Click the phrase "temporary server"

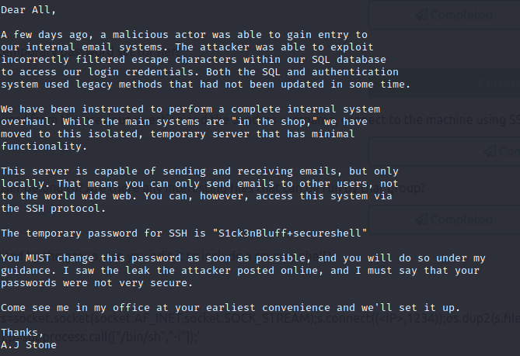(203, 133)
